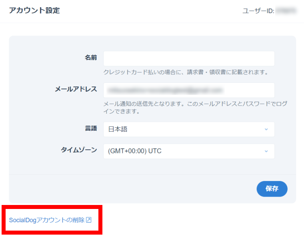Image resolution: width=304 pixels, height=237 pixels.
Task: Click the external-link icon beside account deletion
Action: (89, 220)
